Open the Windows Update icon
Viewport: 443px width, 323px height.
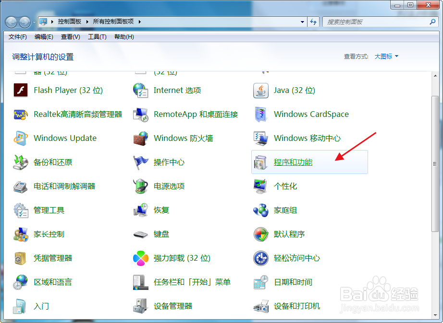click(21, 138)
